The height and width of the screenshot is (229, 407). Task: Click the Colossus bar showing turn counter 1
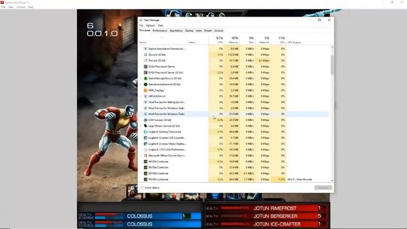coord(140,216)
